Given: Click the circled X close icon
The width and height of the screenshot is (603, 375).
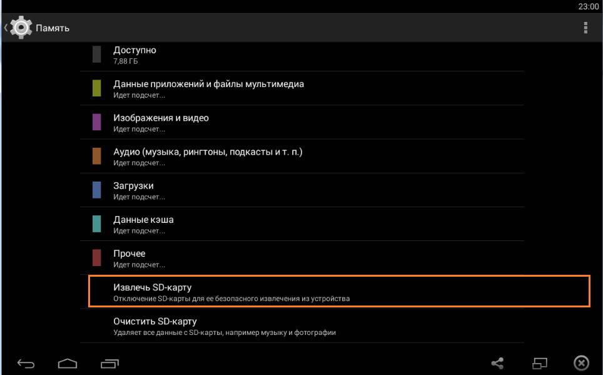Looking at the screenshot, I should 582,362.
